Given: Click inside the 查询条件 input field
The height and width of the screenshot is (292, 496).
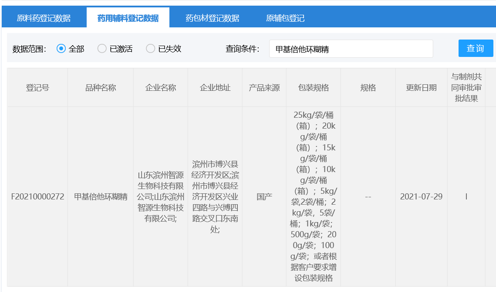Looking at the screenshot, I should [351, 49].
